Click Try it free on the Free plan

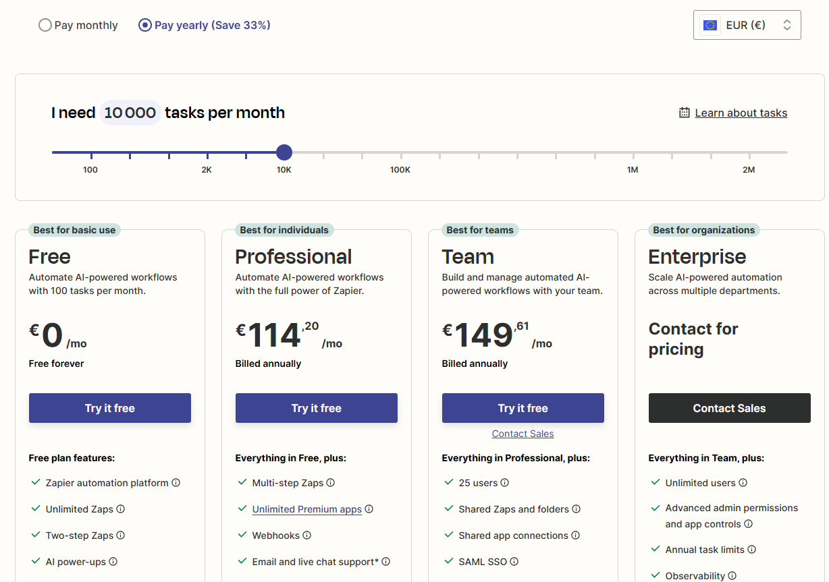[109, 407]
